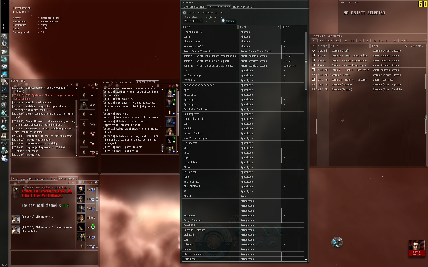Screen dimensions: 428x267
Task: Open the star Map icon
Action: (x=4, y=90)
